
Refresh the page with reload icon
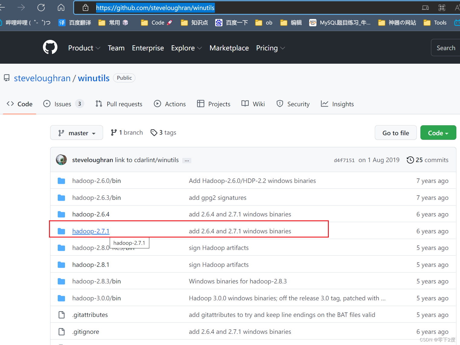(41, 8)
